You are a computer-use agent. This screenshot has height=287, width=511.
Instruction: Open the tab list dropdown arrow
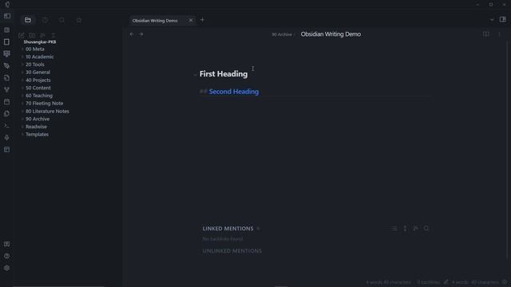pos(492,19)
